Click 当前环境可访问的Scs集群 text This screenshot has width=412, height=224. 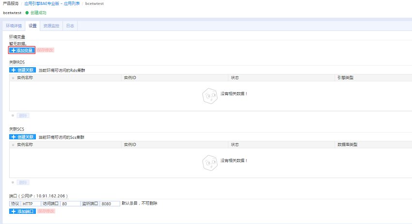62,137
